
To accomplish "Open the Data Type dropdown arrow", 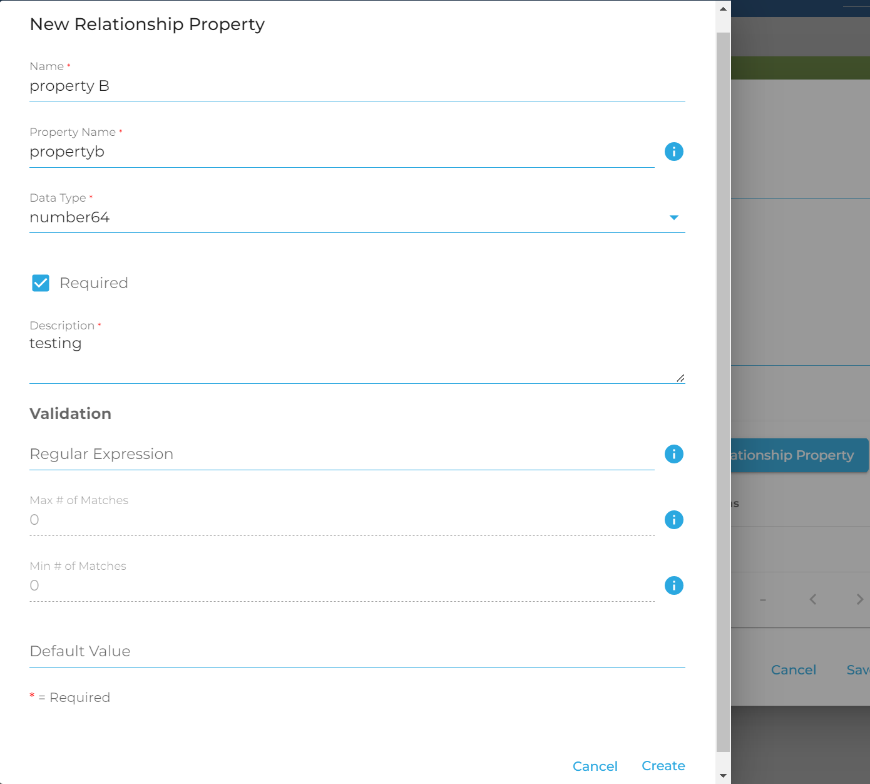I will [x=673, y=217].
